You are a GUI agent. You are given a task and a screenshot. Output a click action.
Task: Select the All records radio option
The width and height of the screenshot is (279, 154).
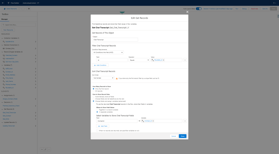[x=93, y=91]
